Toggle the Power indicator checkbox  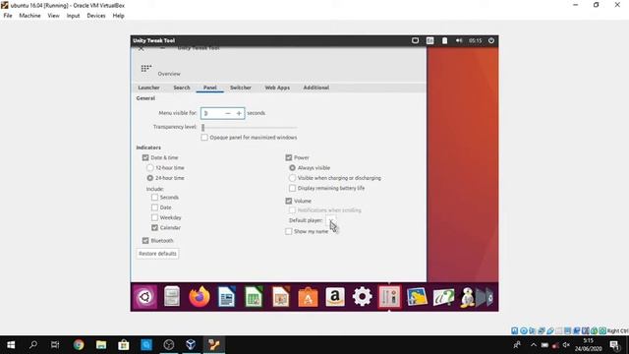tap(288, 157)
